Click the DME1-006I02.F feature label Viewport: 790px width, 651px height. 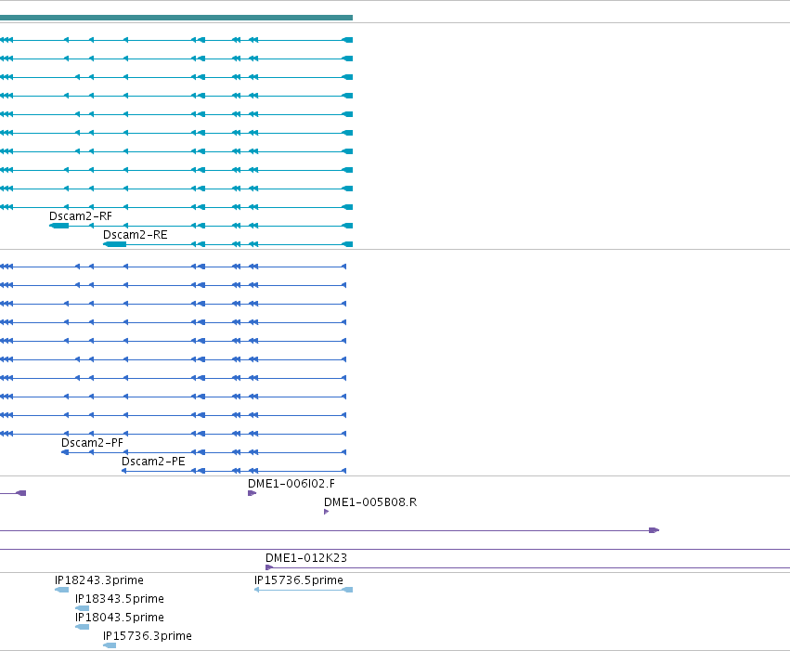pos(291,484)
